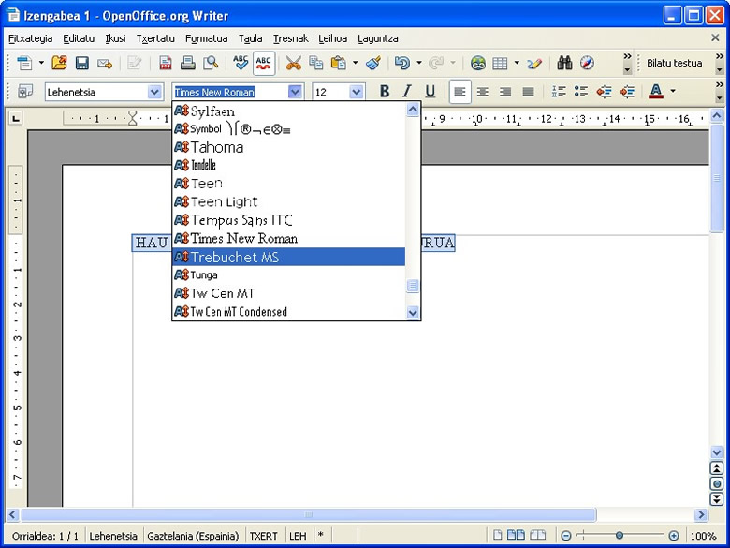Run spelling and grammar check
This screenshot has height=548, width=730.
(x=241, y=63)
